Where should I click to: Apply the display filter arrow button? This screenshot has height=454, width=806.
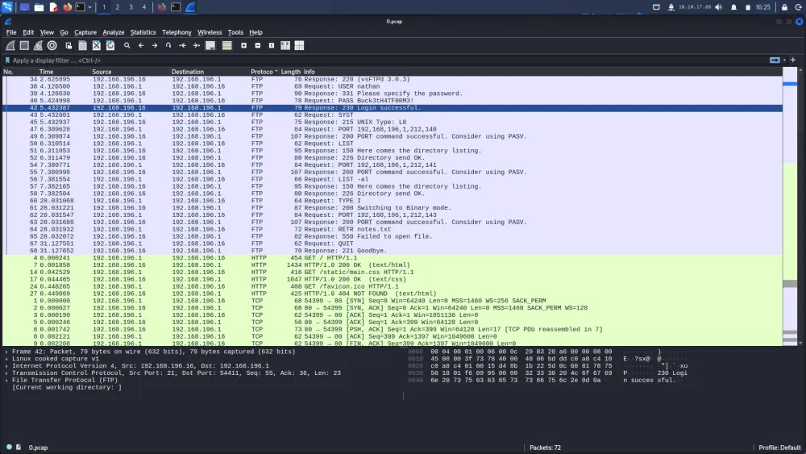(775, 60)
